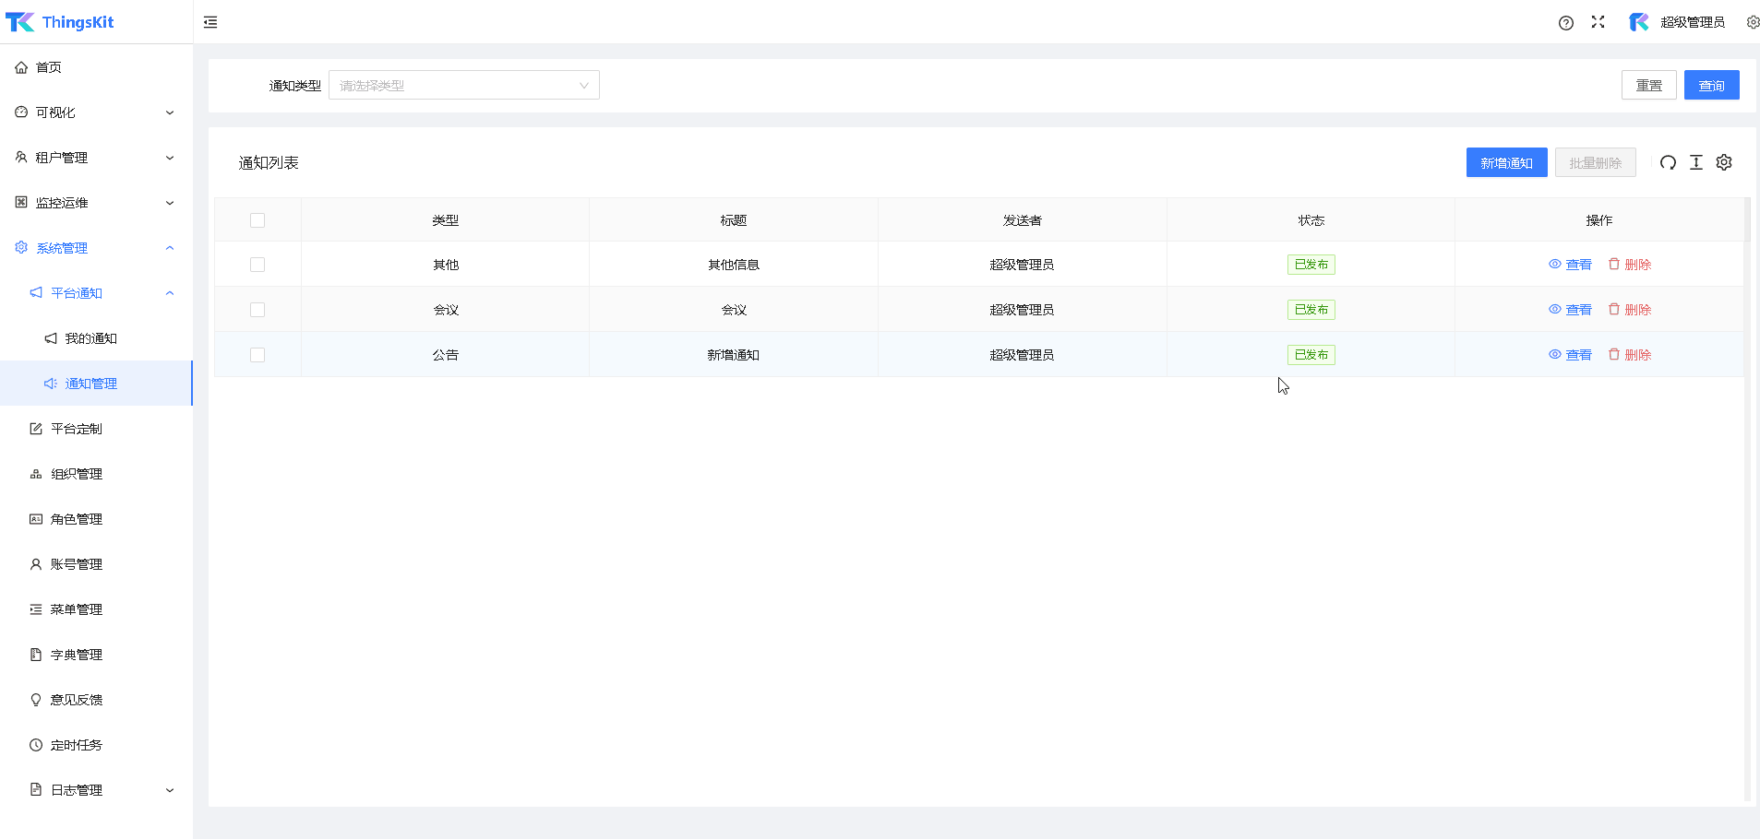Image resolution: width=1760 pixels, height=839 pixels.
Task: Collapse the sidebar with the menu fold icon
Action: pos(210,22)
